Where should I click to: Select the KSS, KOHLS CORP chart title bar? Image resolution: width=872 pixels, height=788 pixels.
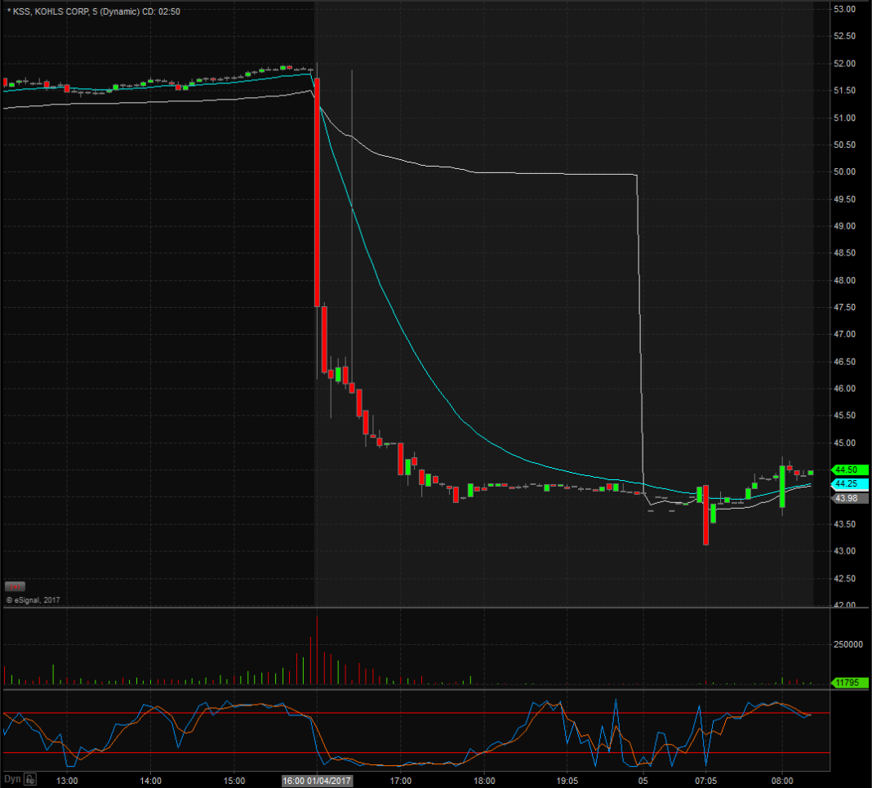click(49, 11)
